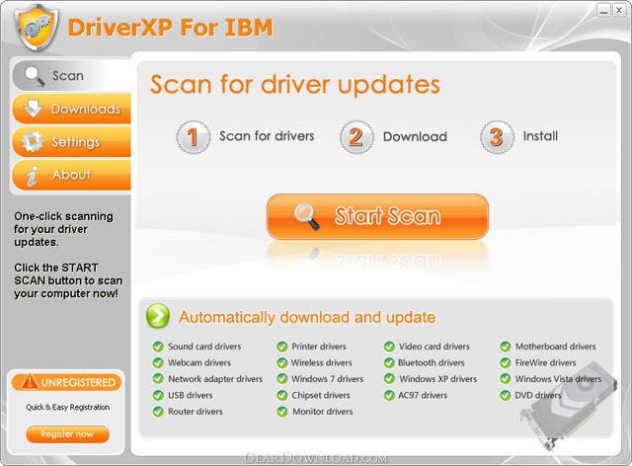
Task: Click the 'Scan for driver updates' heading
Action: (x=295, y=84)
